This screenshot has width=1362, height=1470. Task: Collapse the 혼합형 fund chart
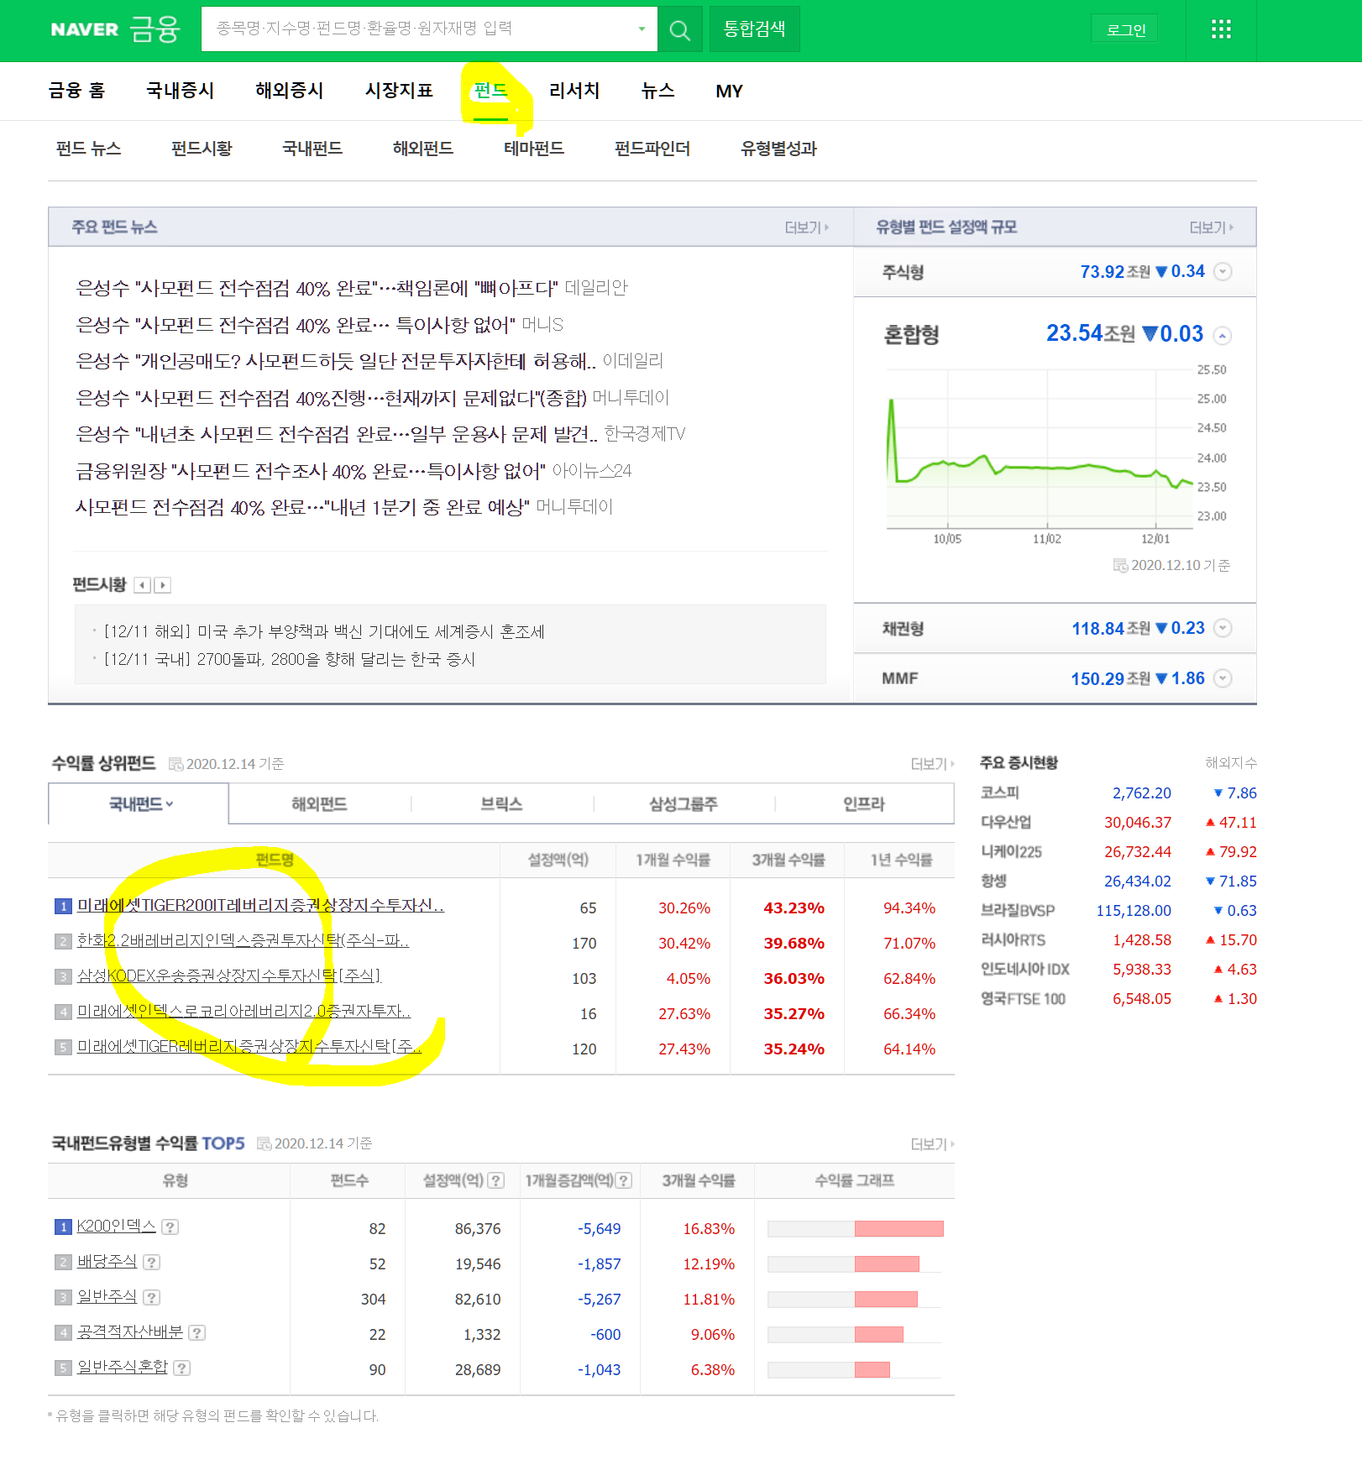1223,336
